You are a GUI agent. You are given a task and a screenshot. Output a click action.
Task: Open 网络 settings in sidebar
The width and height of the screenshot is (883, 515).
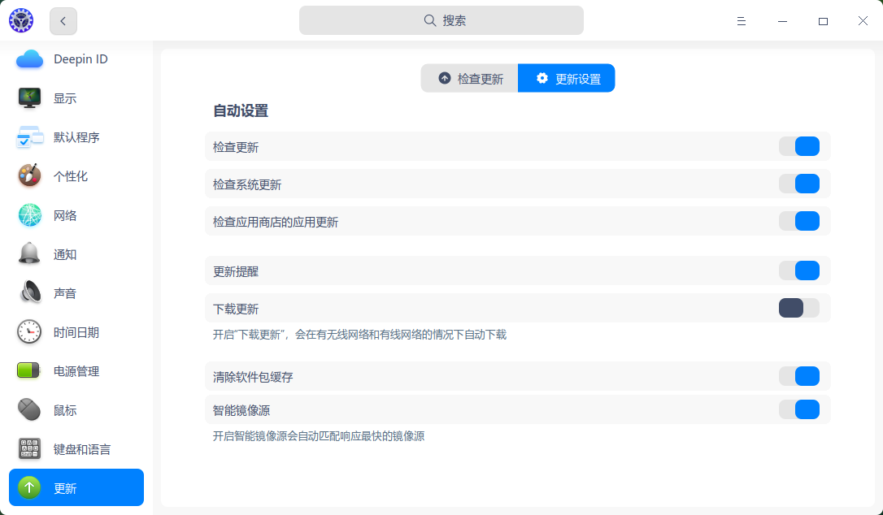point(76,215)
